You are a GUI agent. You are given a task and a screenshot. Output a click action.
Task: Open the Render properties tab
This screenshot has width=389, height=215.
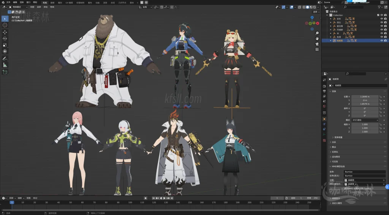tap(324, 86)
